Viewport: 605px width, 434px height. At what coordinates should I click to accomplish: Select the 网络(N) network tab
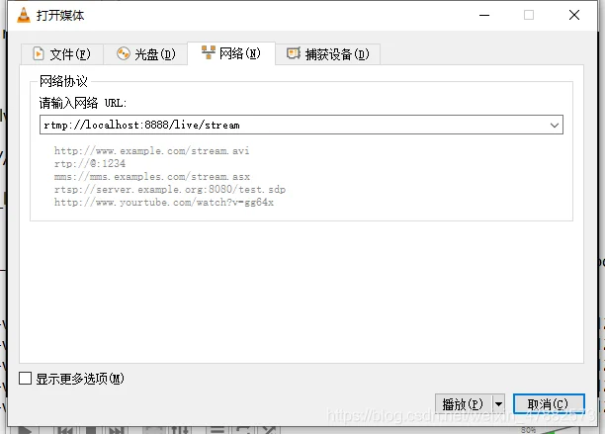(x=231, y=53)
